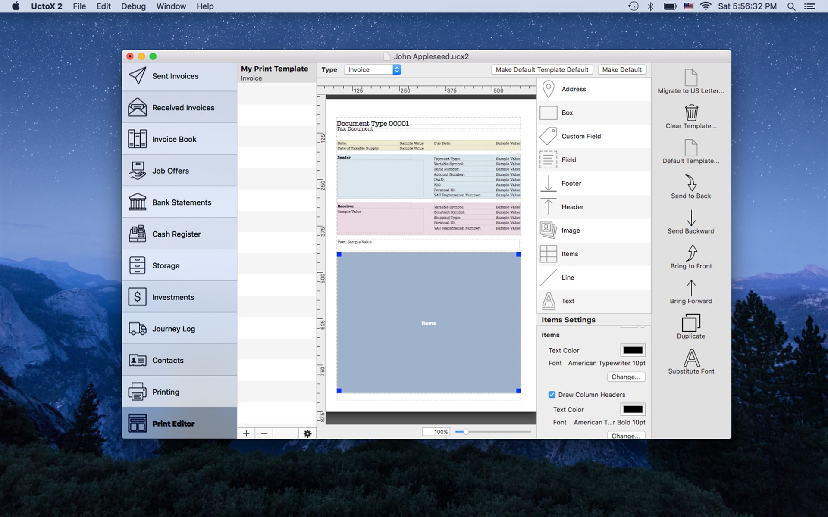Screen dimensions: 828x517
Task: Add an Image element from palette
Action: click(570, 230)
